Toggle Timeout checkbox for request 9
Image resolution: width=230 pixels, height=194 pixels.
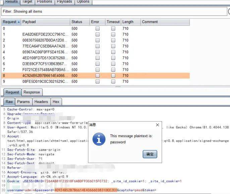pyautogui.click(x=113, y=82)
